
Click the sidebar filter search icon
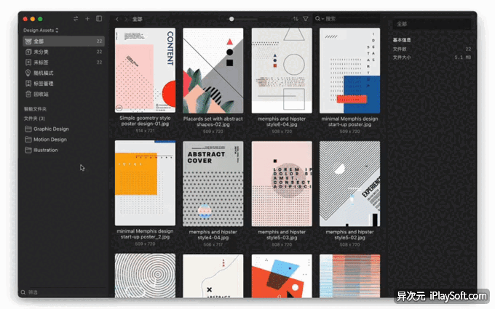[x=23, y=292]
